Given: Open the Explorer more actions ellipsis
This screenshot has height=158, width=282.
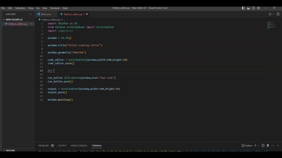Looking at the screenshot, I should click(30, 14).
